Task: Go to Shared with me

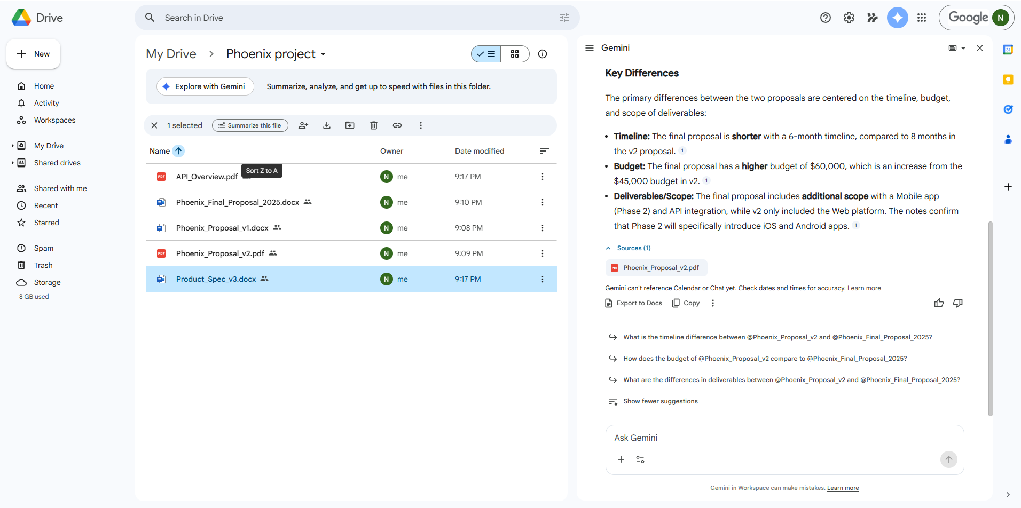Action: pos(60,188)
